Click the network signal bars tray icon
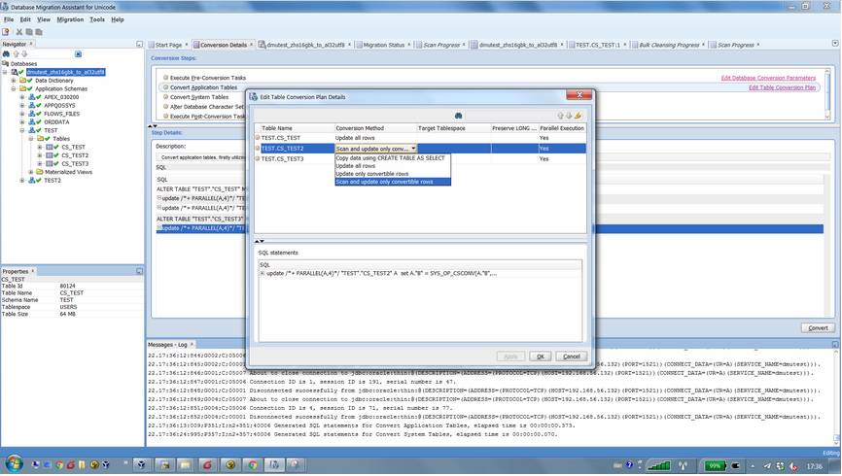The width and height of the screenshot is (842, 476). (x=659, y=466)
